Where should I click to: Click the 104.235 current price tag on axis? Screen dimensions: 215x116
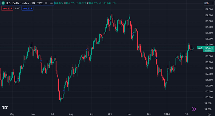point(209,48)
